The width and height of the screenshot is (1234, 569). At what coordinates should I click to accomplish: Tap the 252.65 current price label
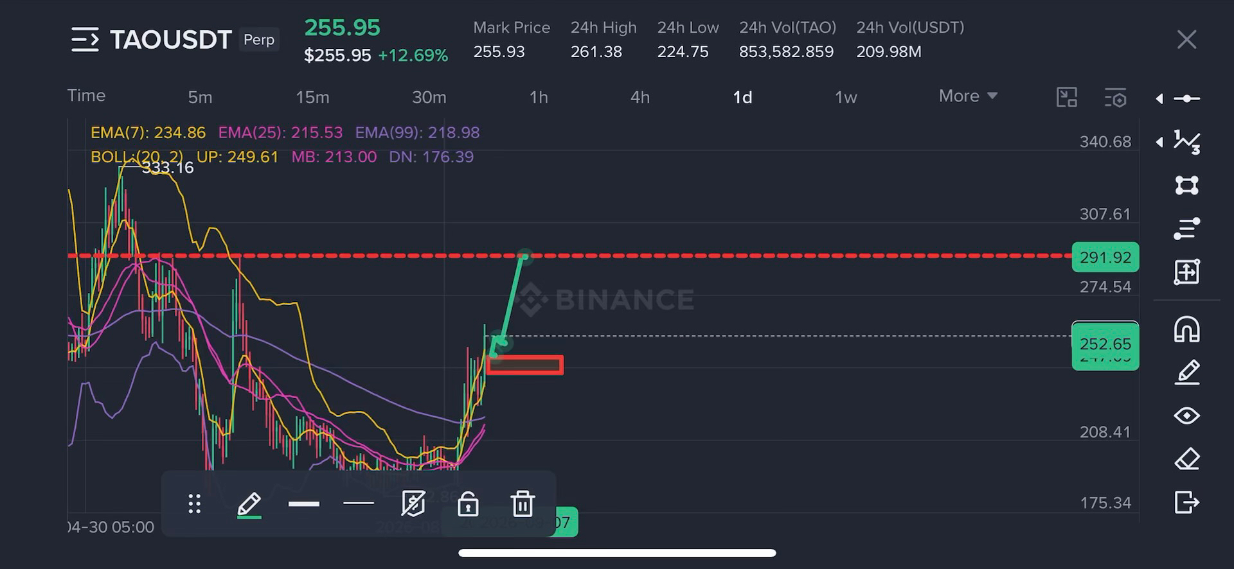click(1105, 345)
